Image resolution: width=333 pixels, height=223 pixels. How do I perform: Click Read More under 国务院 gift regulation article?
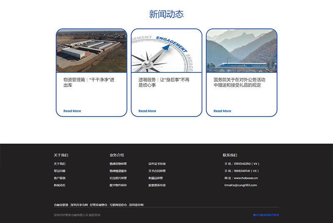(x=222, y=111)
